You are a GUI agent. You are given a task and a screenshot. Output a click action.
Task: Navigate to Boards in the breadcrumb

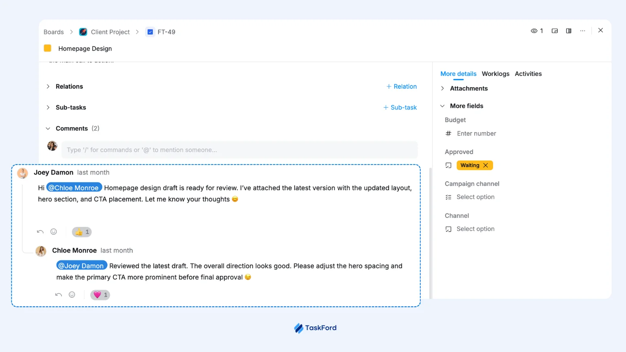point(54,32)
